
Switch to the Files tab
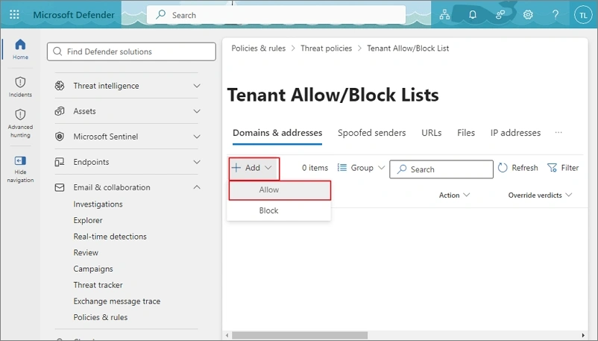coord(466,133)
